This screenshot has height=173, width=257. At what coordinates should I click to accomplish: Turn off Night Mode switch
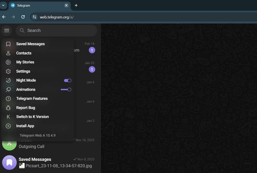tap(68, 80)
